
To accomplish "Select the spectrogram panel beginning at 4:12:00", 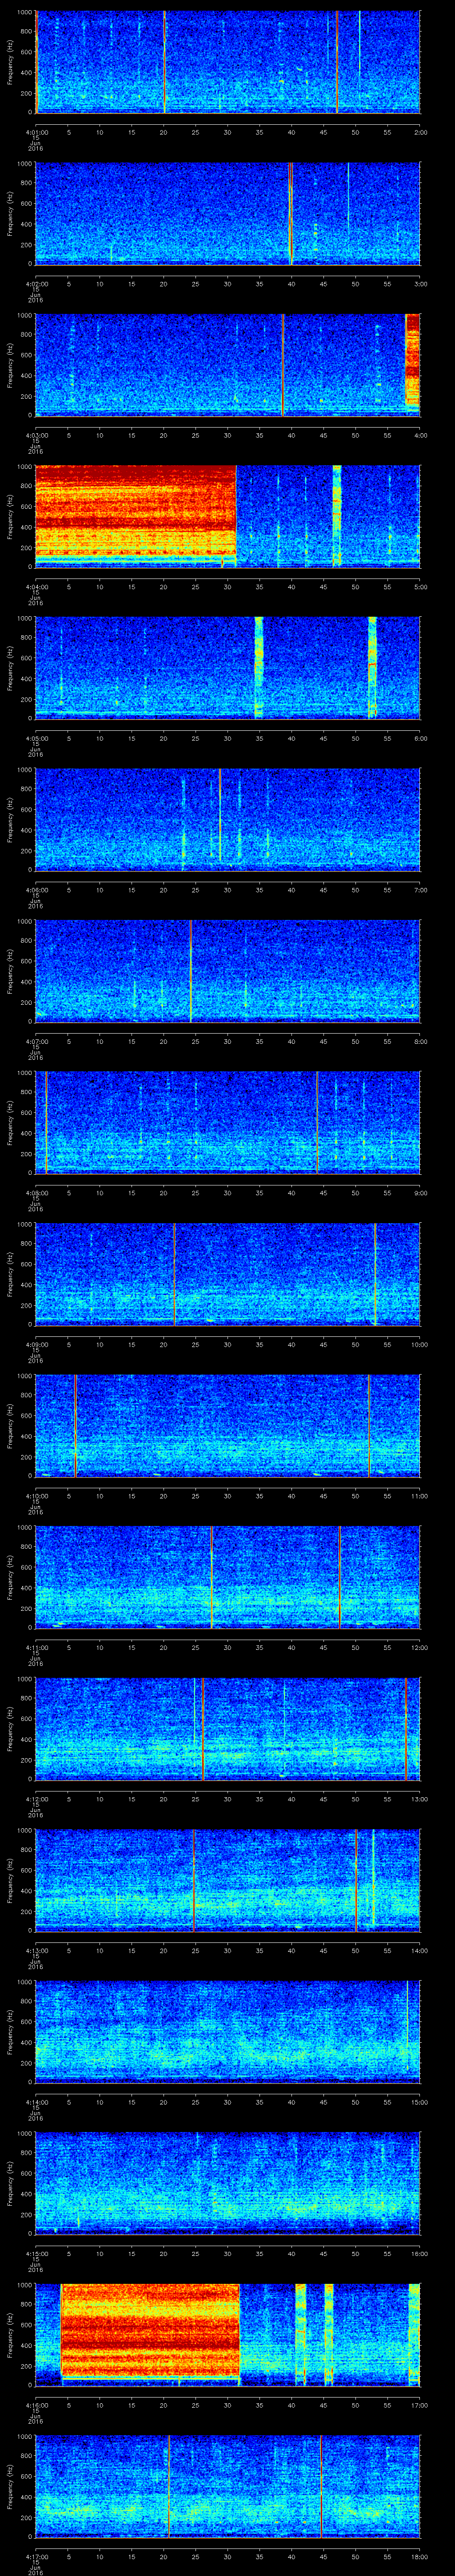I will 228,1728.
